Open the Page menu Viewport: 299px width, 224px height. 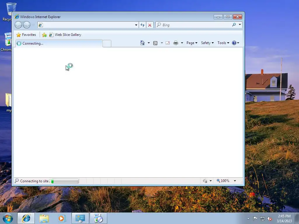[192, 43]
